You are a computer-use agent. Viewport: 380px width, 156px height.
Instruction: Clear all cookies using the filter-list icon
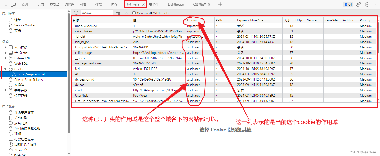pyautogui.click(x=118, y=13)
